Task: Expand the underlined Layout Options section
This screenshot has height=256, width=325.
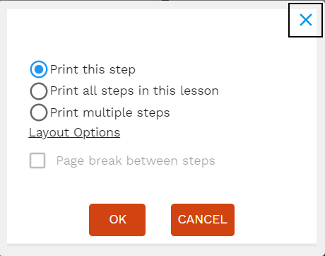Action: point(74,133)
